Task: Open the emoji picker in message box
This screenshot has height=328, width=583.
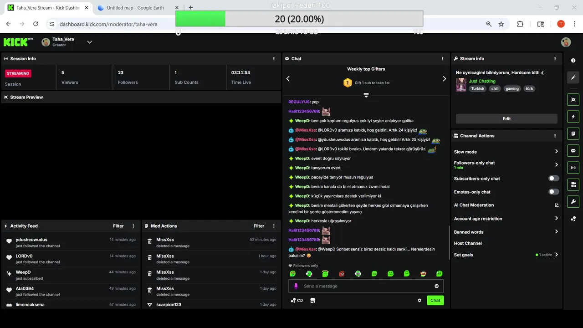Action: coord(436,286)
